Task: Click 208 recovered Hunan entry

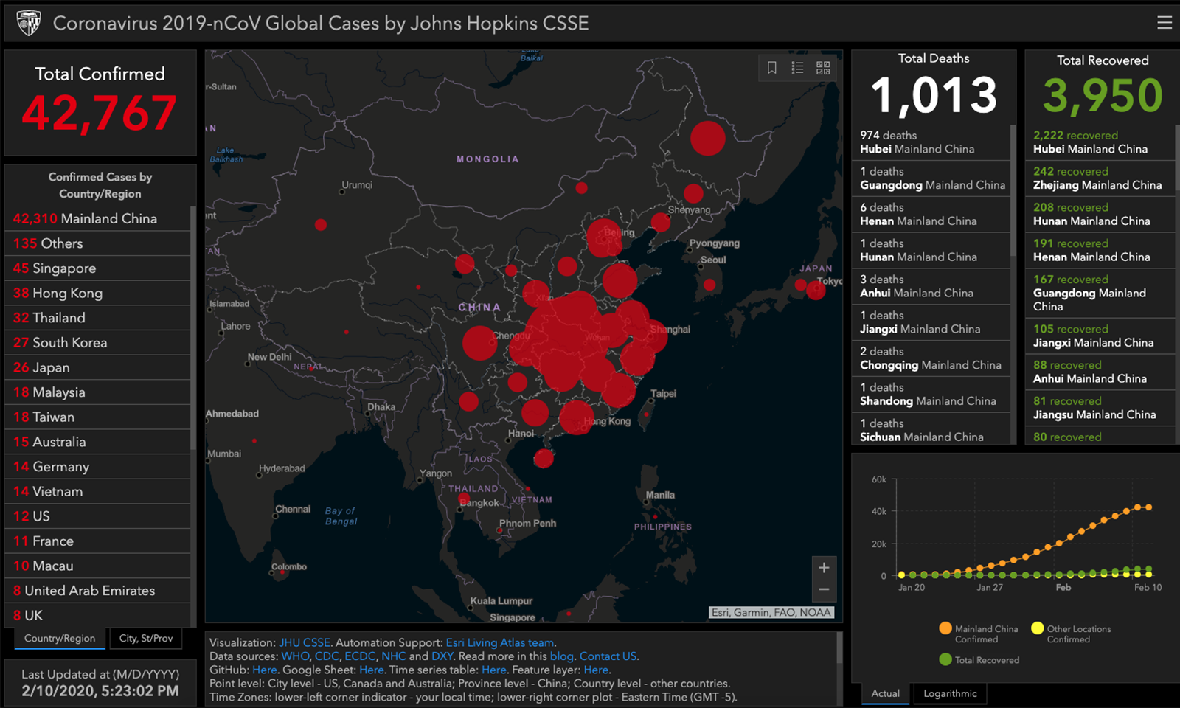Action: (1100, 215)
